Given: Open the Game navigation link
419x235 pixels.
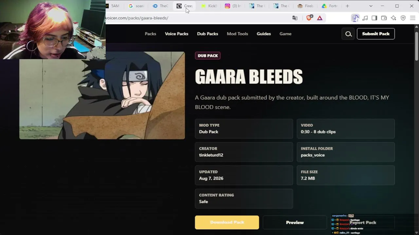Looking at the screenshot, I should click(x=285, y=34).
